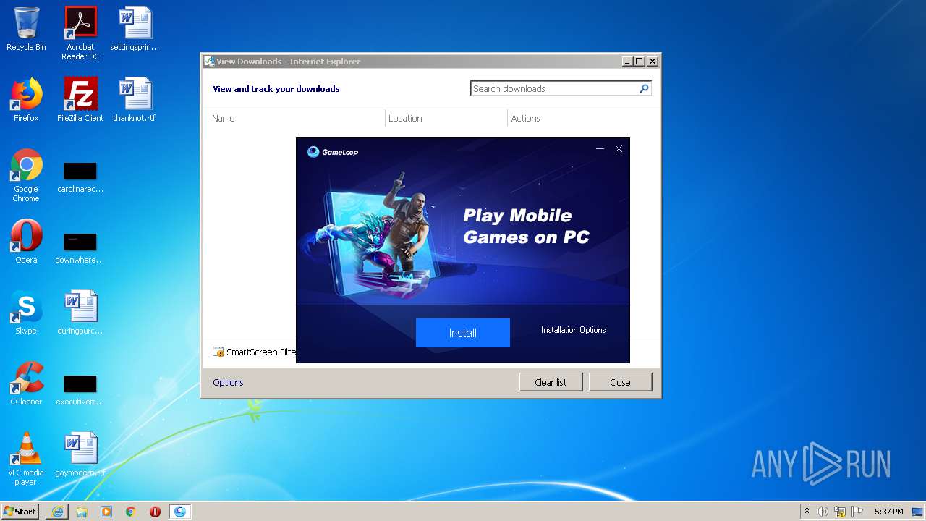Open the Options link in View Downloads
926x521 pixels.
(228, 382)
